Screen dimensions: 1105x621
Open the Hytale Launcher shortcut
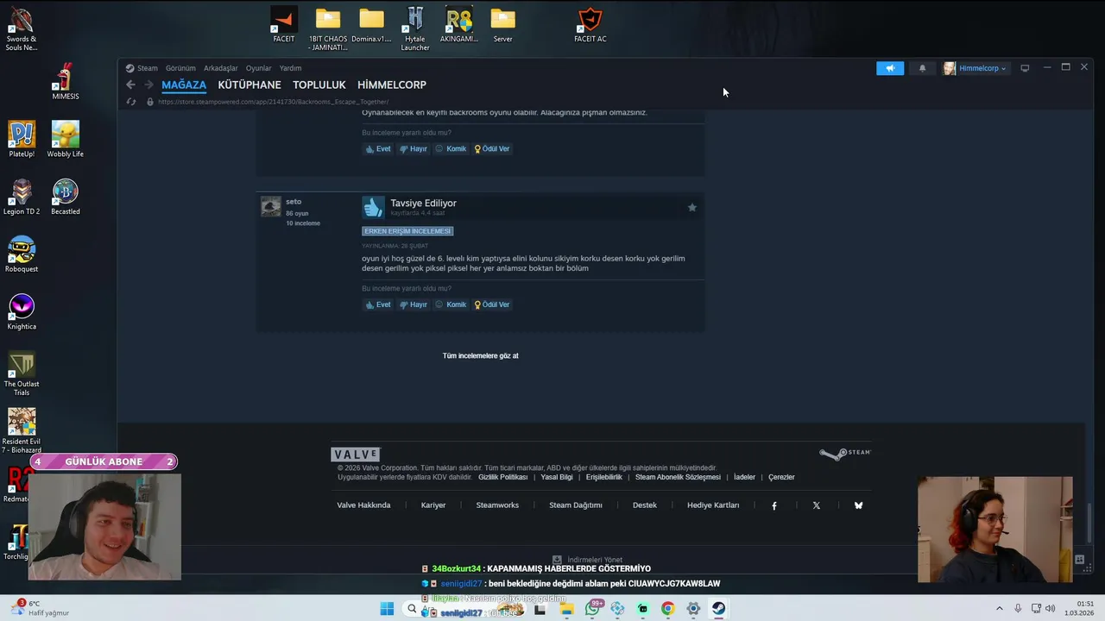pos(415,28)
